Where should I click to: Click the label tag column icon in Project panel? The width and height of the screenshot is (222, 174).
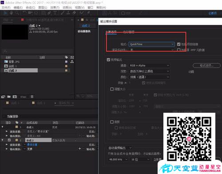(x=66, y=57)
